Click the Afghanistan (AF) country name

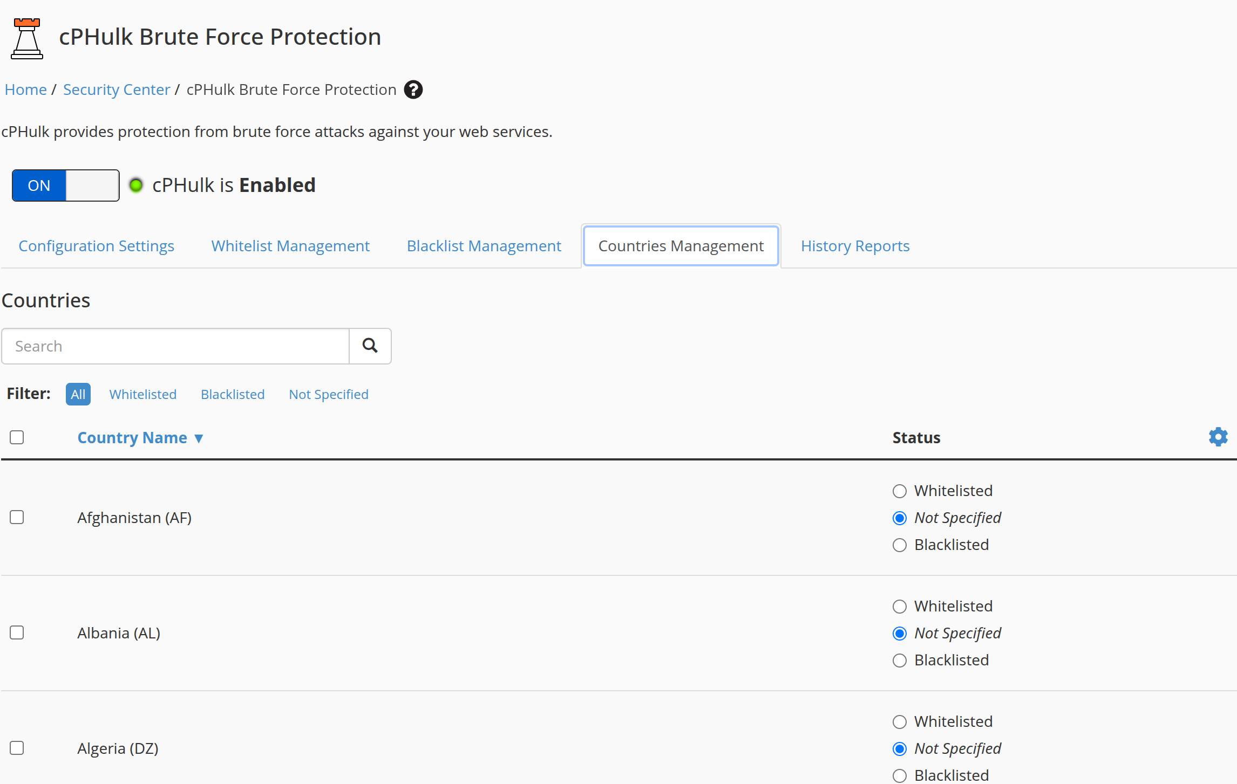pyautogui.click(x=134, y=518)
